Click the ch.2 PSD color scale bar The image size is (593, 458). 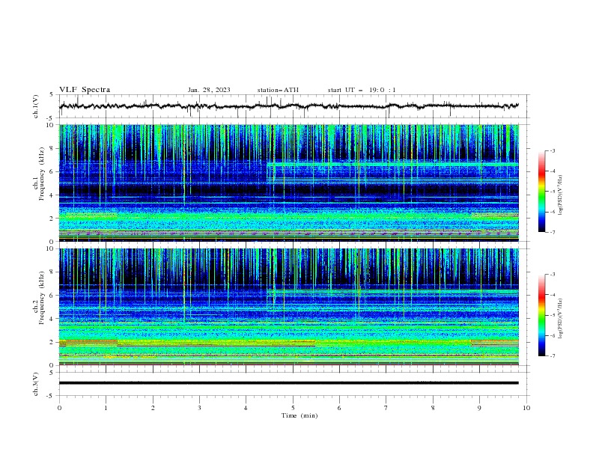[541, 315]
